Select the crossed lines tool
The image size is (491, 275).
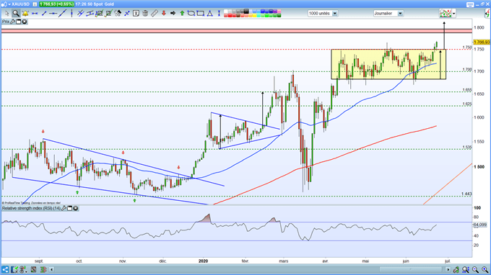click(x=127, y=14)
